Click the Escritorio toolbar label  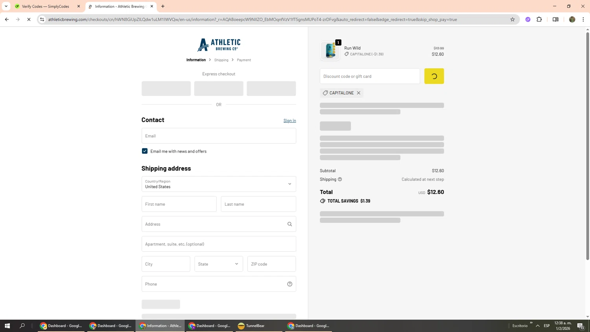(520, 326)
